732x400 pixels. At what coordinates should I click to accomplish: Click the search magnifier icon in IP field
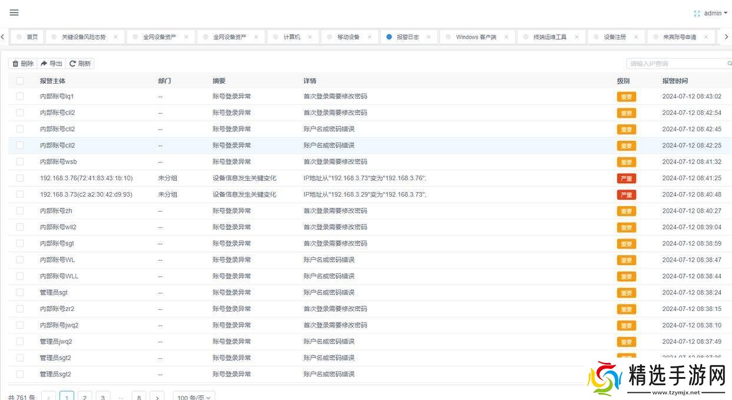pos(729,64)
